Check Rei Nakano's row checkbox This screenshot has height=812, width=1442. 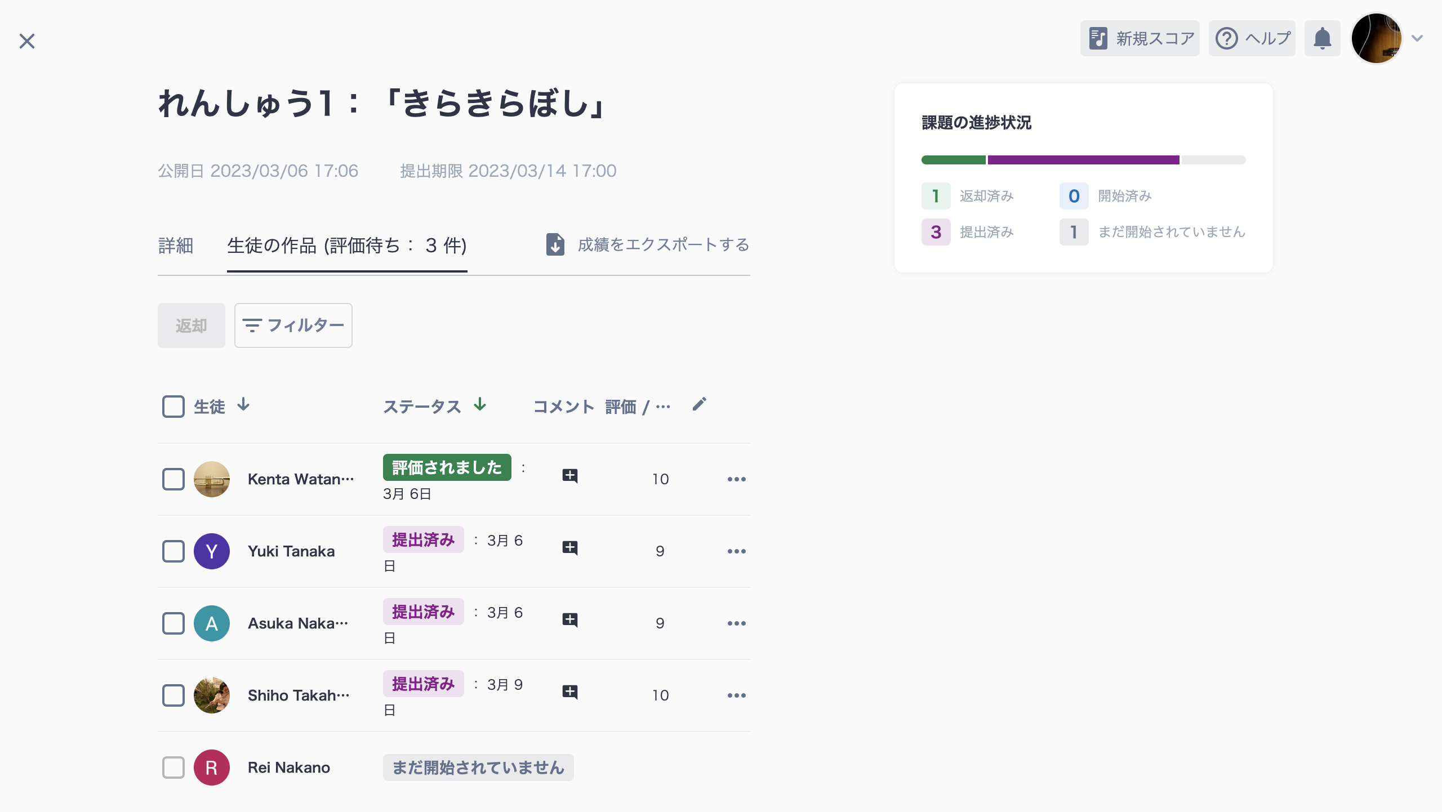tap(173, 767)
